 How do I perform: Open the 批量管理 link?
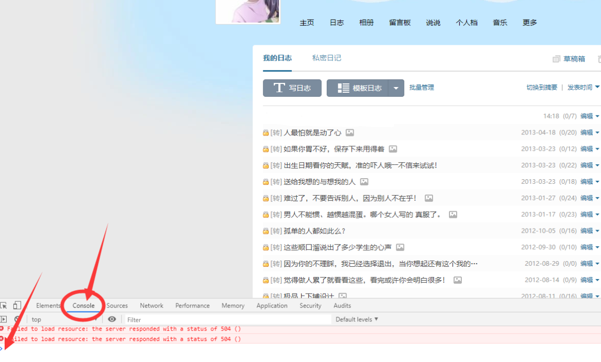coord(421,88)
